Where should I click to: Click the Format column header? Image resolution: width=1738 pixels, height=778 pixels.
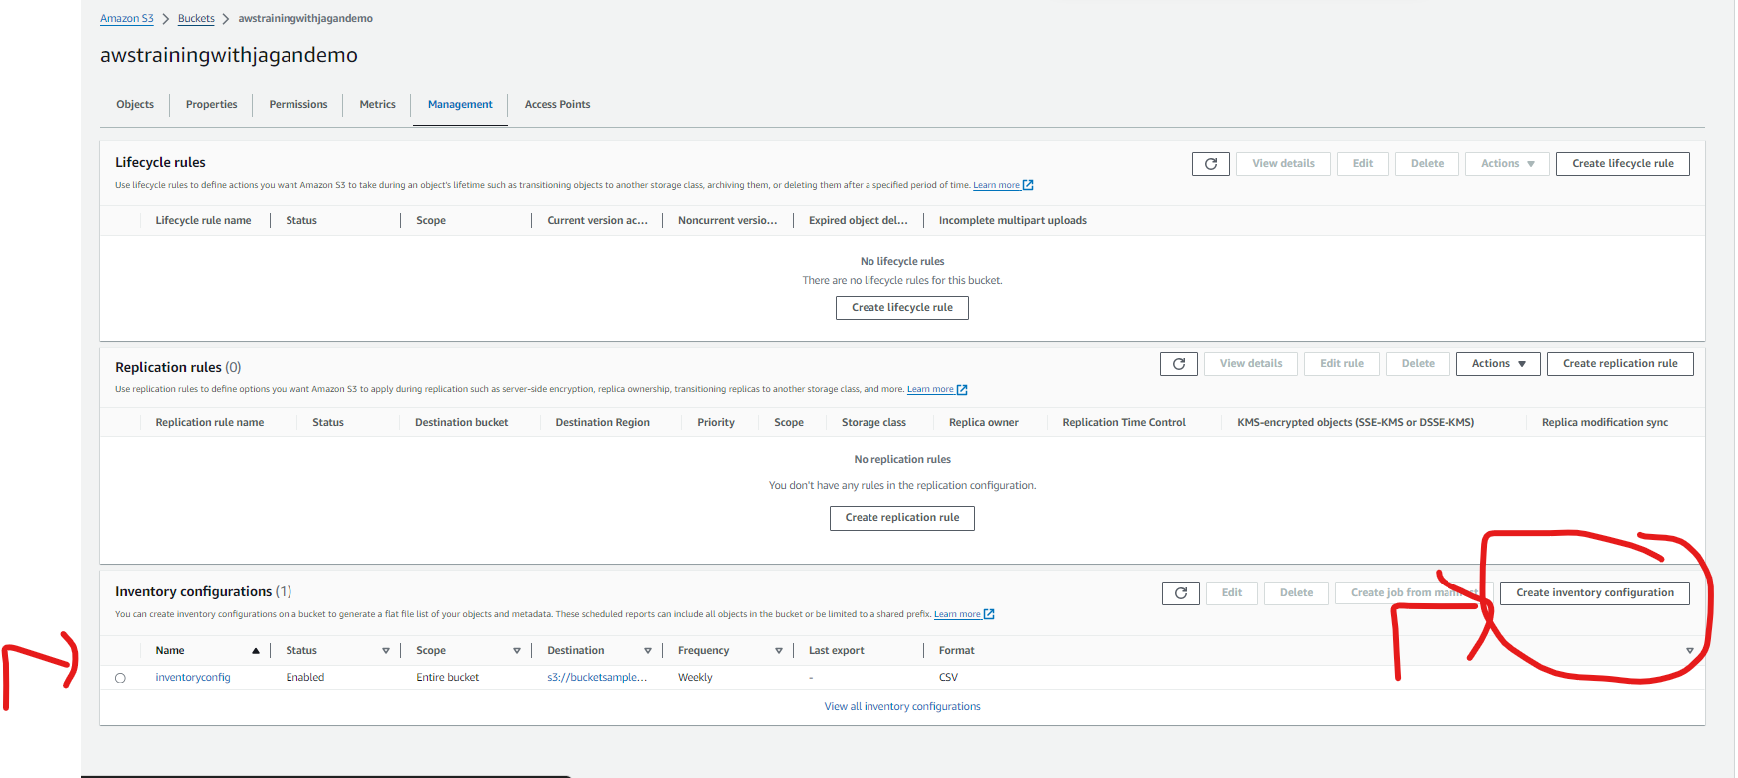tap(956, 651)
